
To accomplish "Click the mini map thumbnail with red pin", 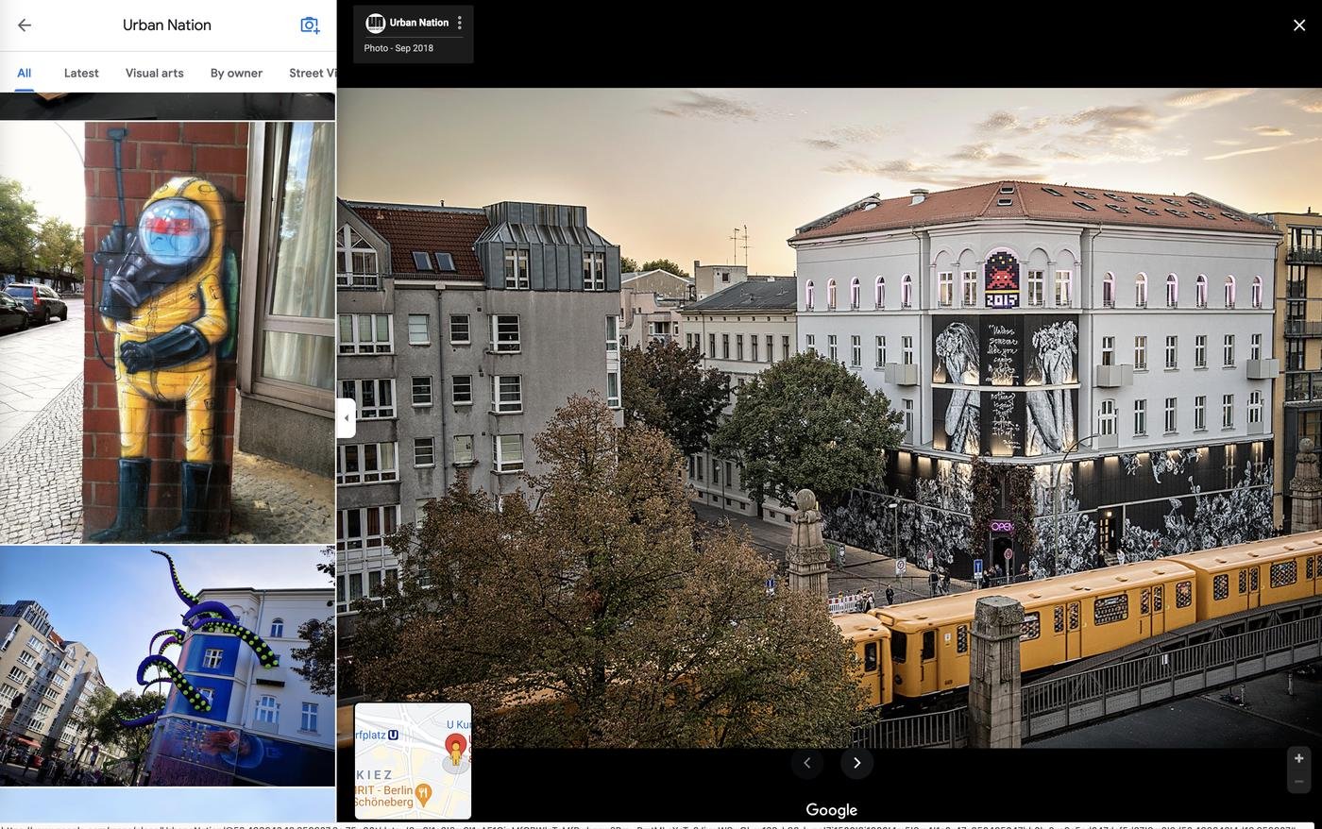I will pyautogui.click(x=413, y=761).
